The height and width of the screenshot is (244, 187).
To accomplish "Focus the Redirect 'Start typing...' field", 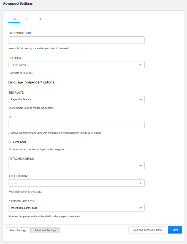I will (x=72, y=65).
